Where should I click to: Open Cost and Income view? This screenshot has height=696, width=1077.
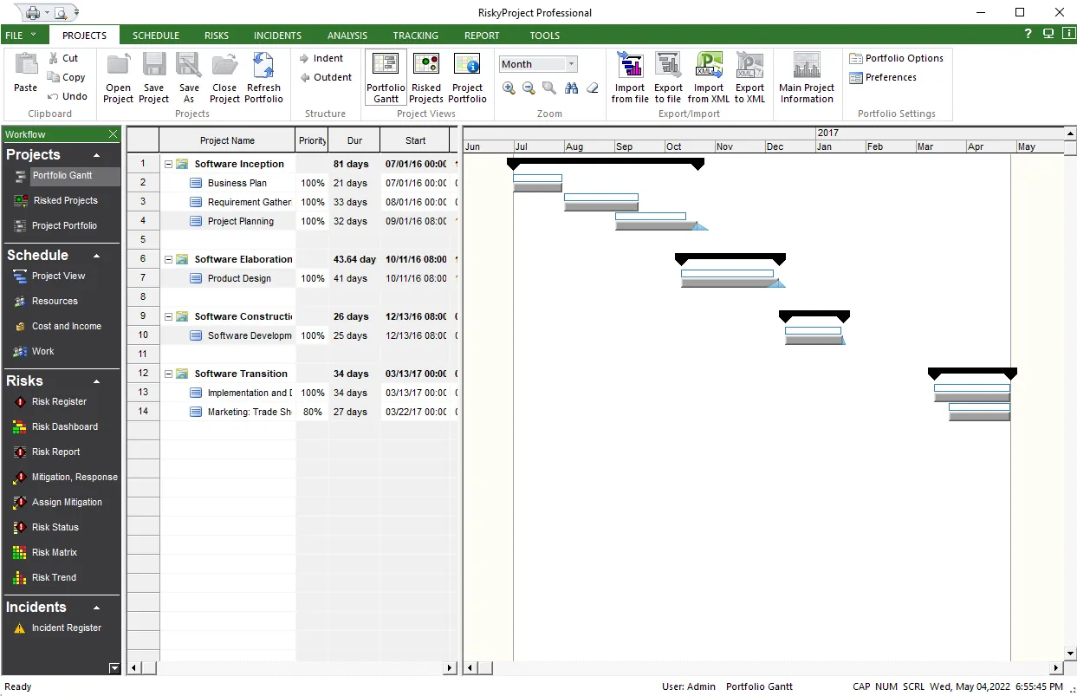click(66, 326)
